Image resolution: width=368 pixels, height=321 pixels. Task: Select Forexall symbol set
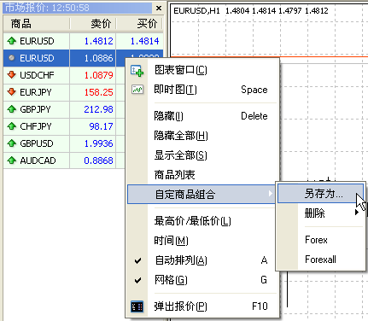click(321, 260)
